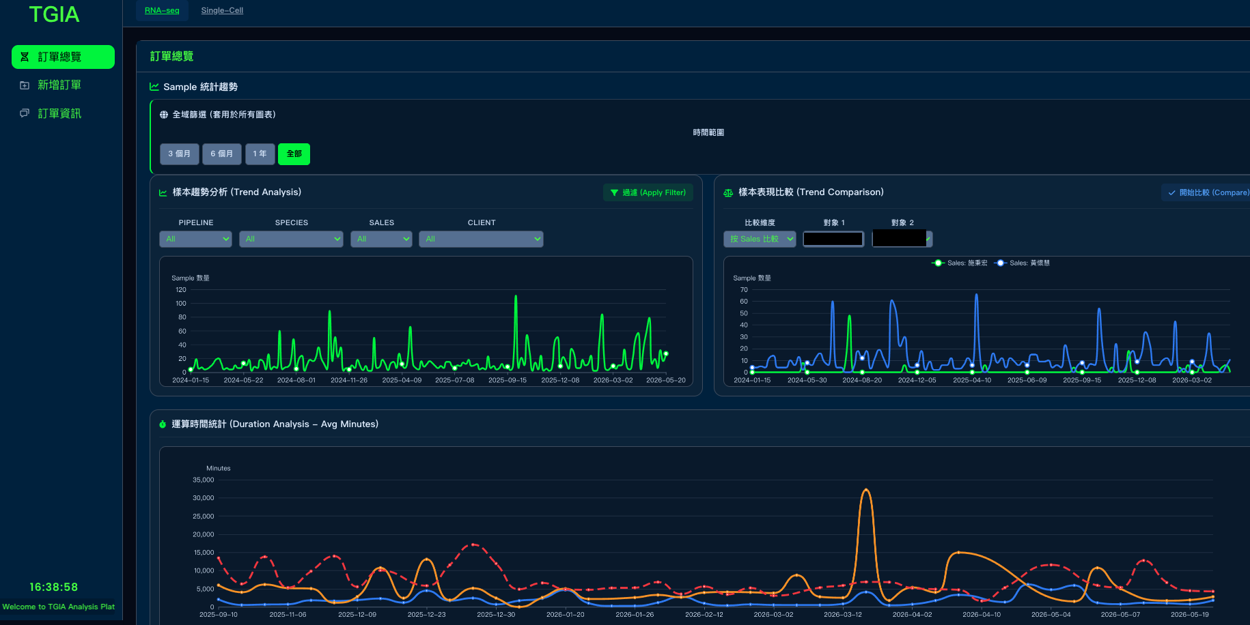Click the Welcome to TGIA Analysis text
This screenshot has height=625, width=1250.
59,607
